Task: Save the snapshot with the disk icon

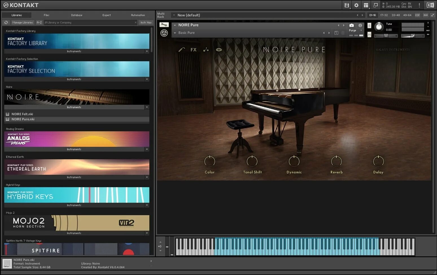Action: (336, 33)
